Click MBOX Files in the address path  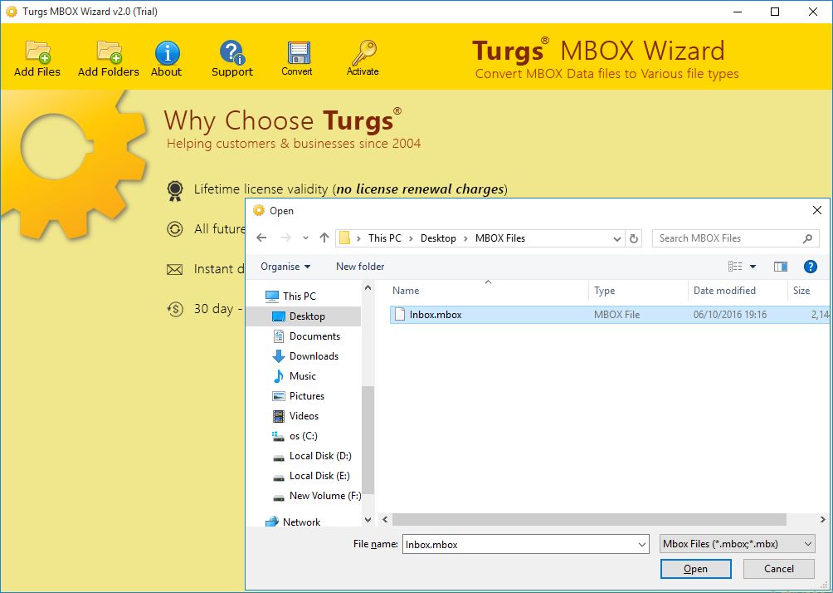pos(500,238)
